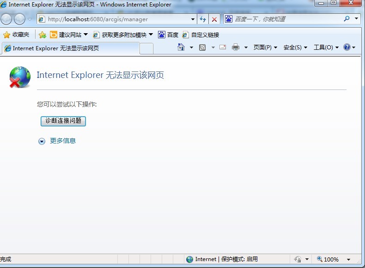Add page to favorites bar star icon
This screenshot has height=268, width=365.
pyautogui.click(x=43, y=35)
